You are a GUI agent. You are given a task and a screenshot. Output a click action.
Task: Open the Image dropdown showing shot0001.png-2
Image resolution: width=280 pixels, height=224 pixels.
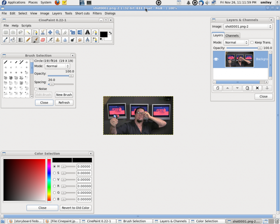pos(248,27)
